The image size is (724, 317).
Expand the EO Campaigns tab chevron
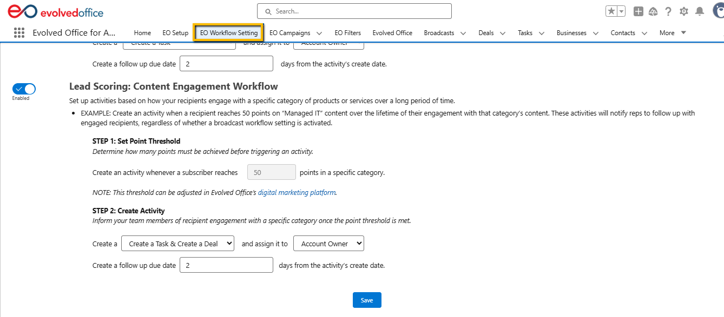click(319, 33)
